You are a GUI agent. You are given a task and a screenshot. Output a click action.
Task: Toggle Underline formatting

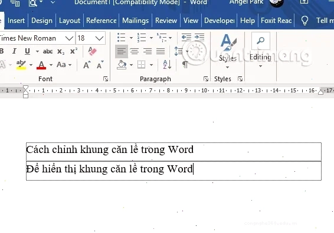(27, 51)
